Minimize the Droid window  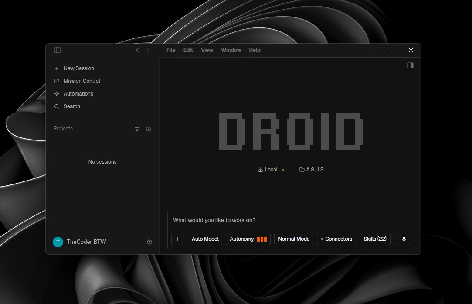pyautogui.click(x=371, y=50)
